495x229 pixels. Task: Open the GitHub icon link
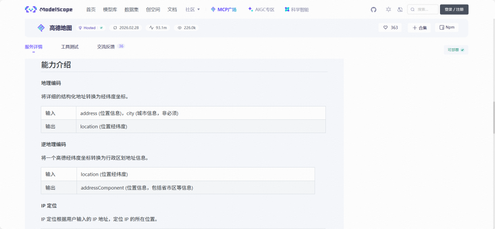374,10
